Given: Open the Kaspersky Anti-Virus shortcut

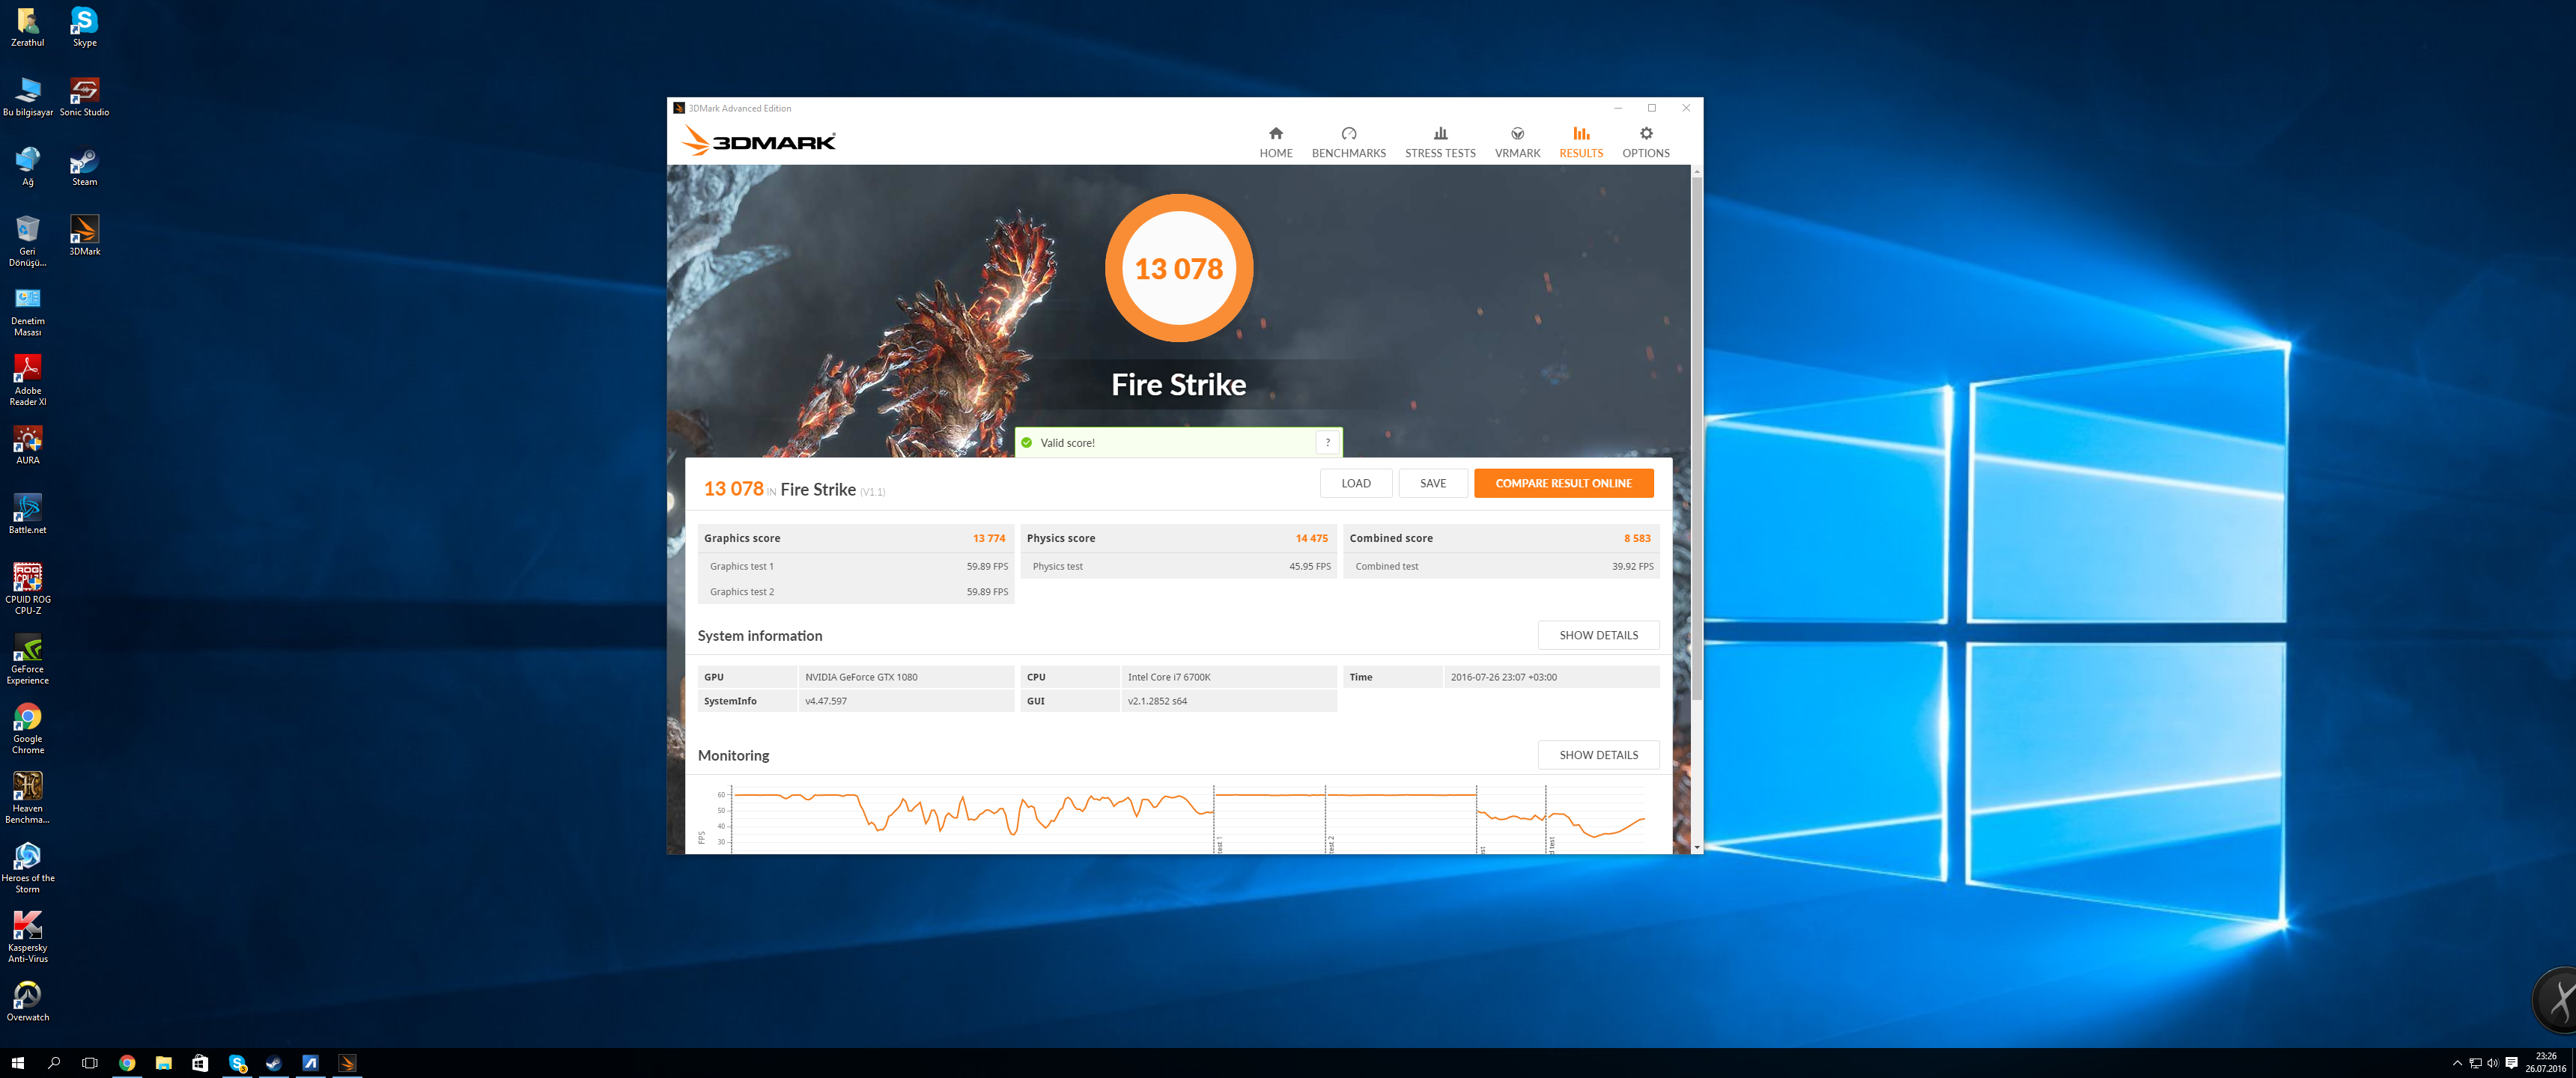Looking at the screenshot, I should [x=27, y=937].
